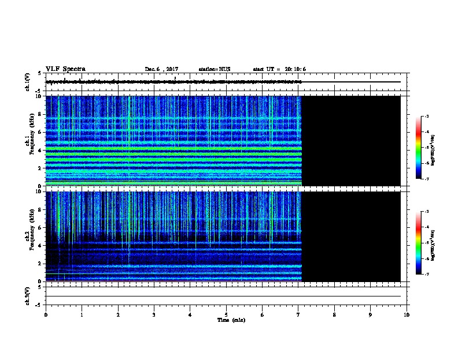Click the ch.1 voltage waveform trace

173,82
